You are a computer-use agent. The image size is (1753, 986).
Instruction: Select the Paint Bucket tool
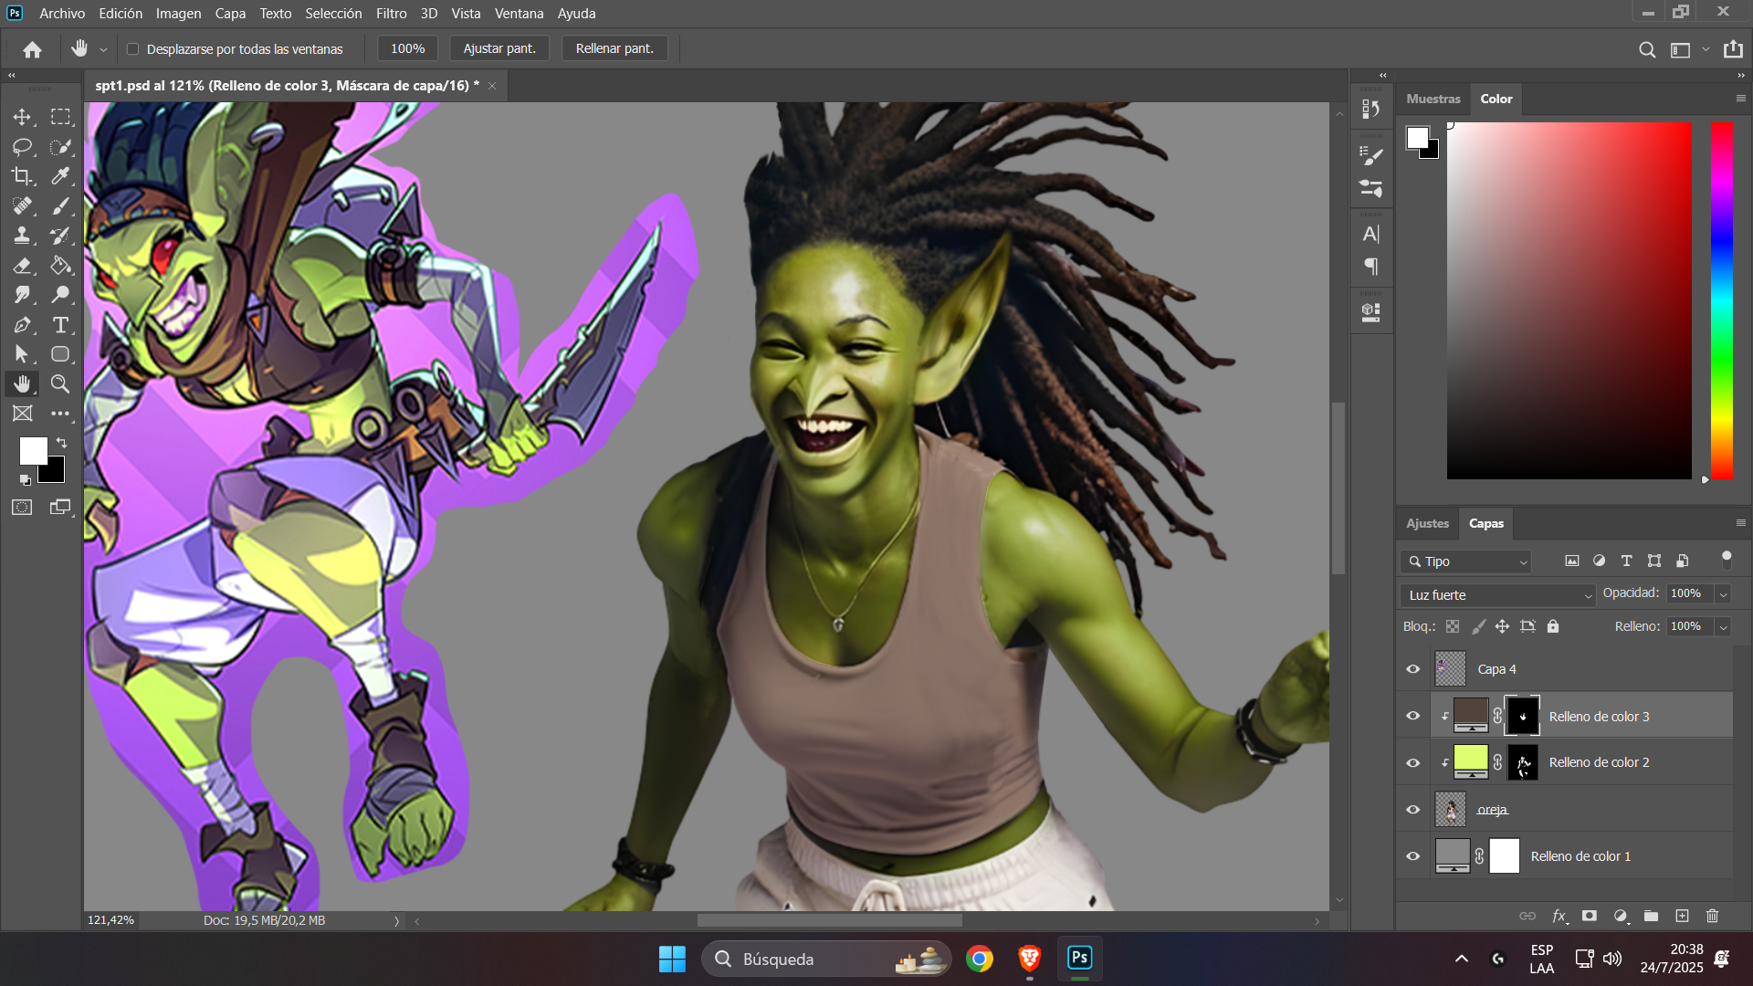tap(60, 266)
